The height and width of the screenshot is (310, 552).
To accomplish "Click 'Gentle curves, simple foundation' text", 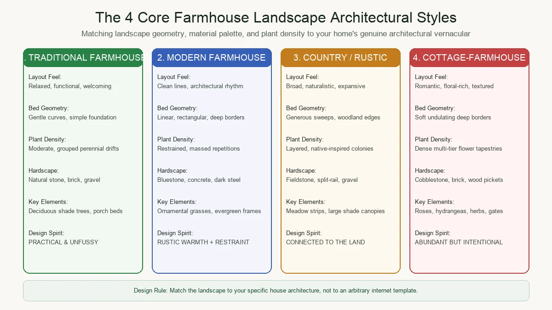I will (73, 117).
